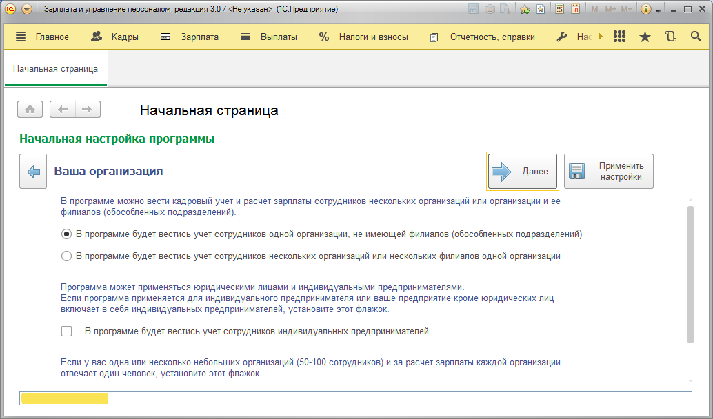
Task: Switch to the Начальная страница tab
Action: (x=55, y=69)
